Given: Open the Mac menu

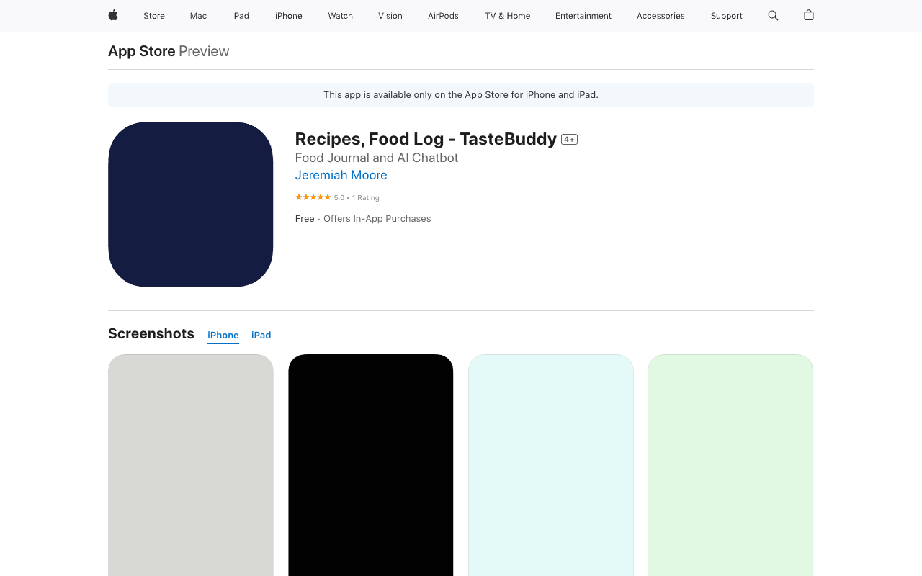Looking at the screenshot, I should (x=198, y=16).
